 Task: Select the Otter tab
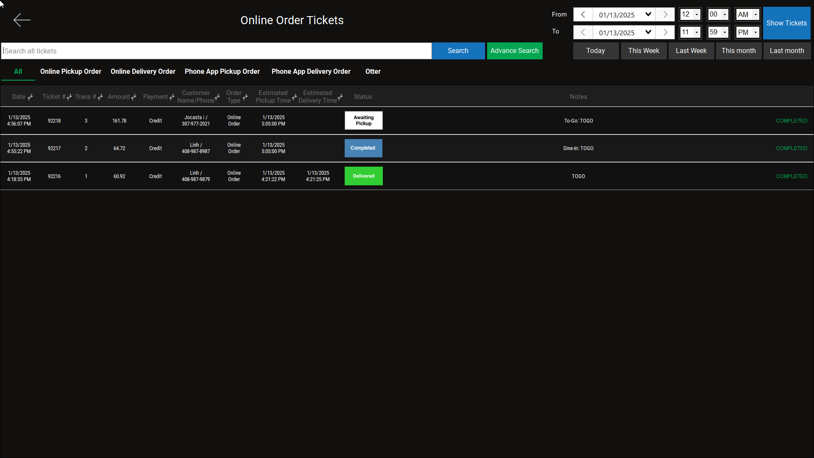[x=373, y=71]
